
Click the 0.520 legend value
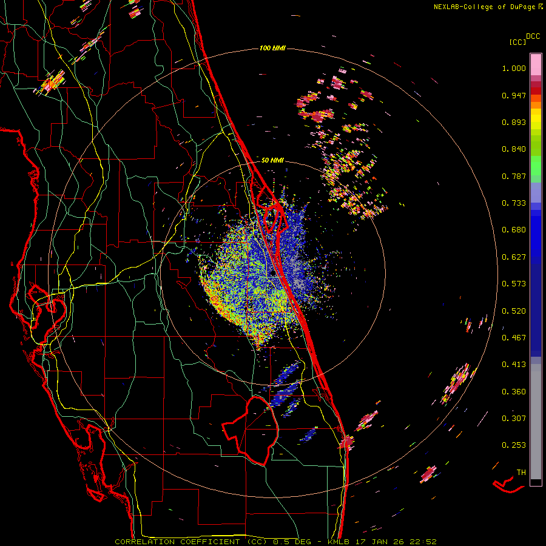coord(514,311)
